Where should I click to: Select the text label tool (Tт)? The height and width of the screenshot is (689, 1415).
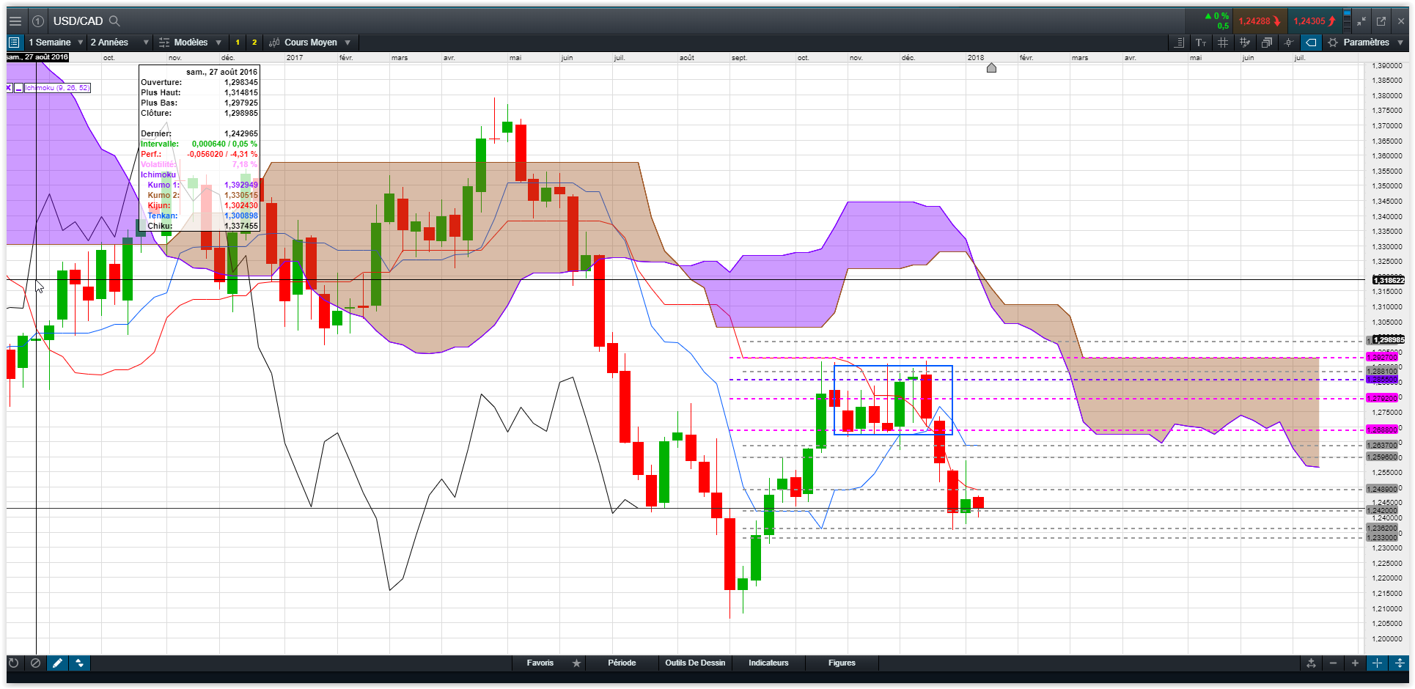1201,43
